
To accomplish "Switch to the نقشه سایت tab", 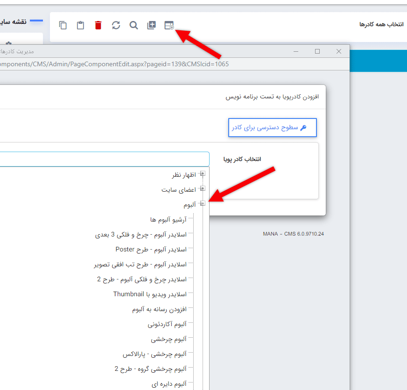I will pos(15,21).
